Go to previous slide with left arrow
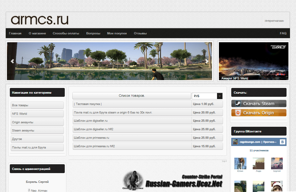Screen dimensions: 296x192 [x=12, y=61]
